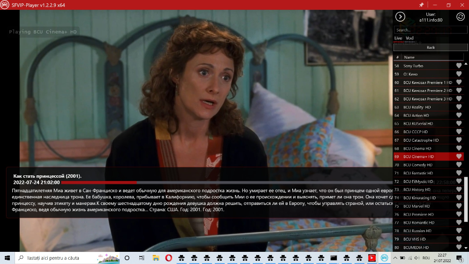Unfavorite the BCU Cinema+ HD channel
The width and height of the screenshot is (469, 264).
tap(459, 156)
